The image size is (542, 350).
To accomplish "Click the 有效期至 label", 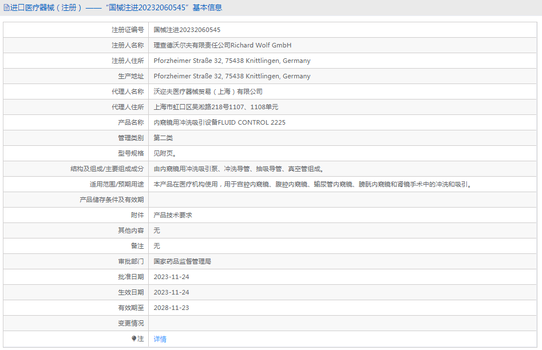I will [130, 308].
